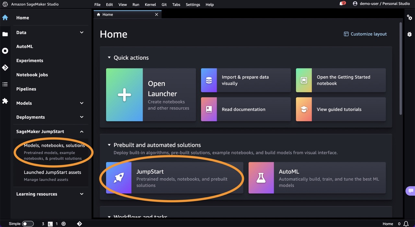This screenshot has width=415, height=227.
Task: Open the Tabs menu
Action: [x=176, y=5]
